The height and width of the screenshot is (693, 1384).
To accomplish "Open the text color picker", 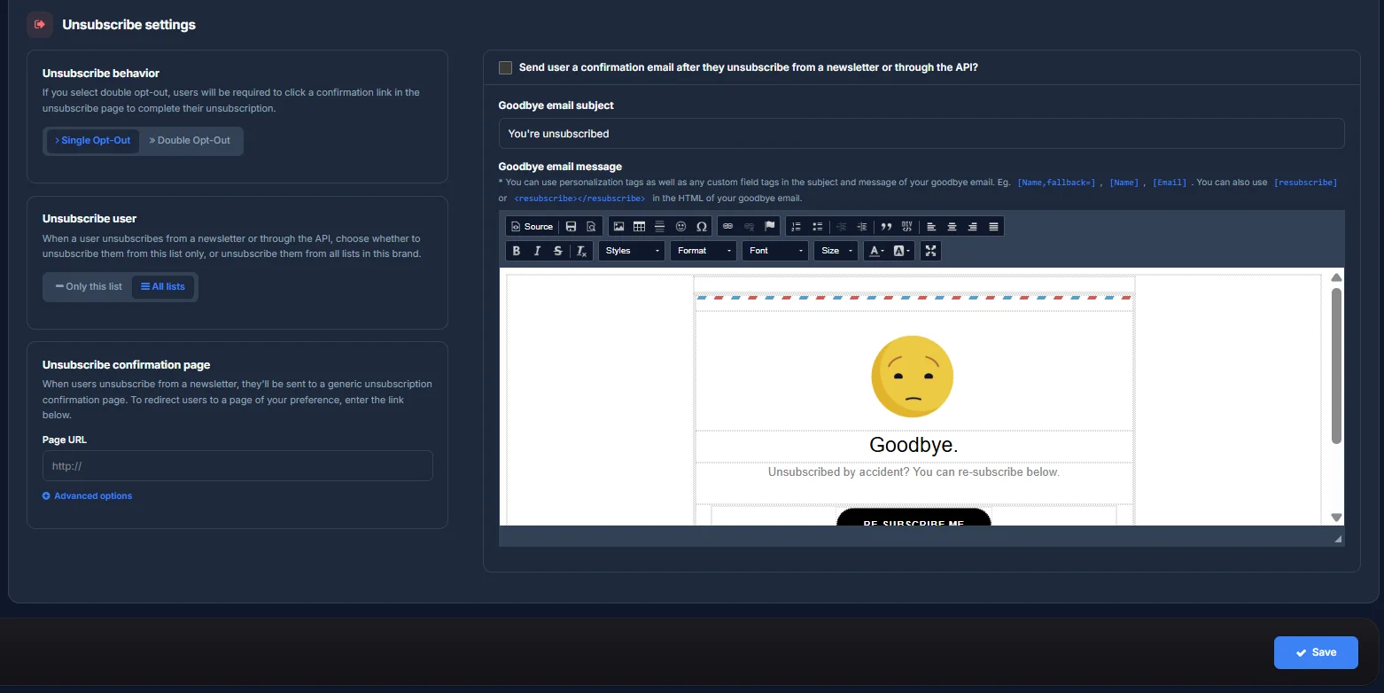I will 875,251.
